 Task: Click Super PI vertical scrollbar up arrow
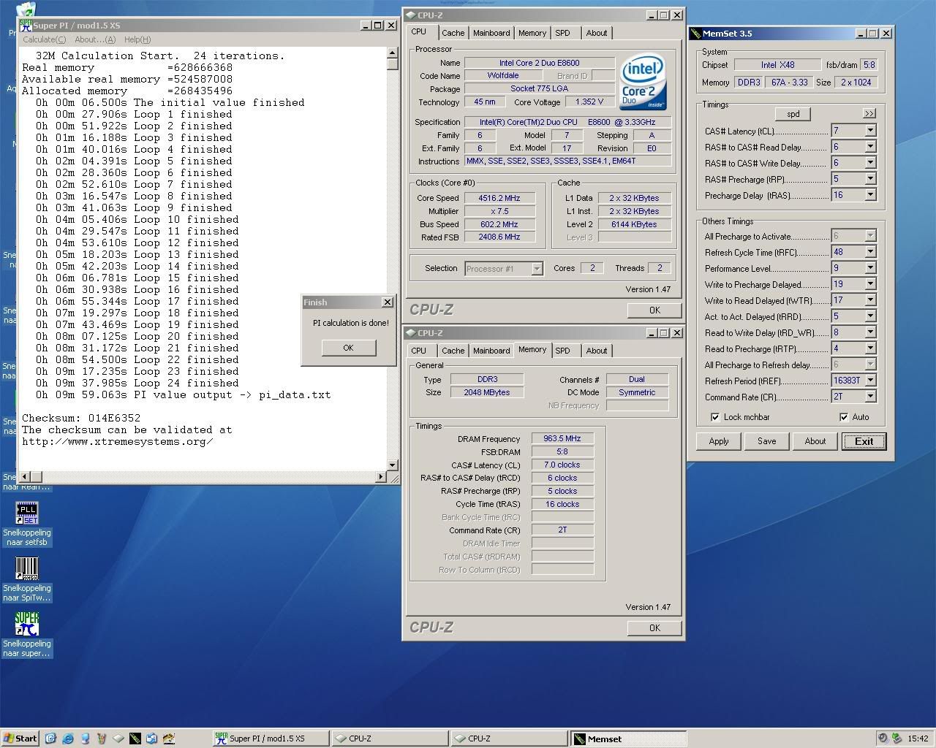(x=393, y=52)
